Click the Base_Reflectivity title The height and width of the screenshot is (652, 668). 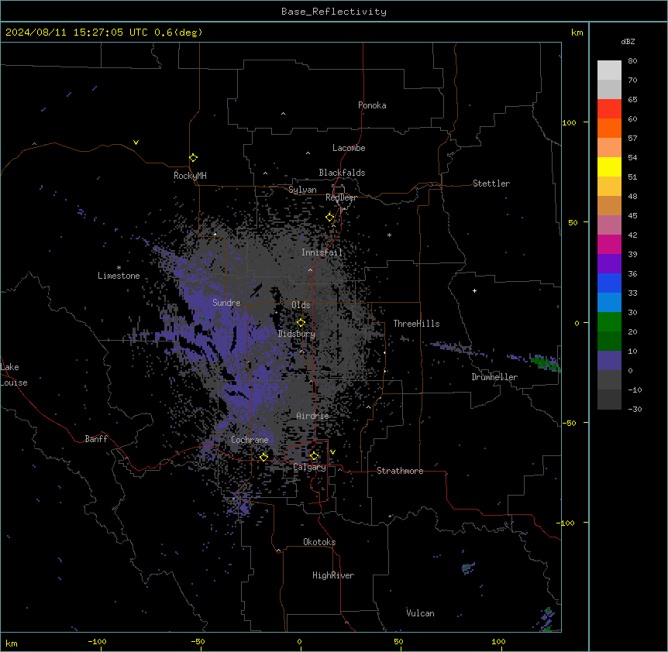[334, 12]
